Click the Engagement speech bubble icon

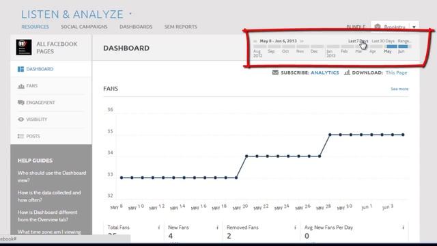pos(21,102)
